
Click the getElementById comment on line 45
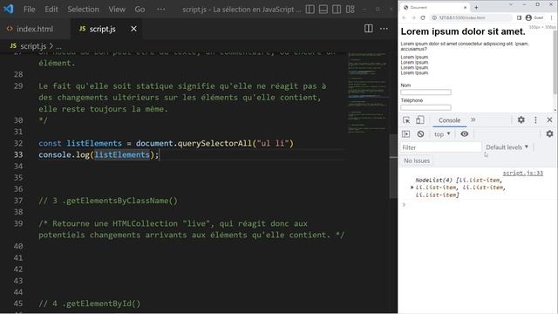(89, 304)
